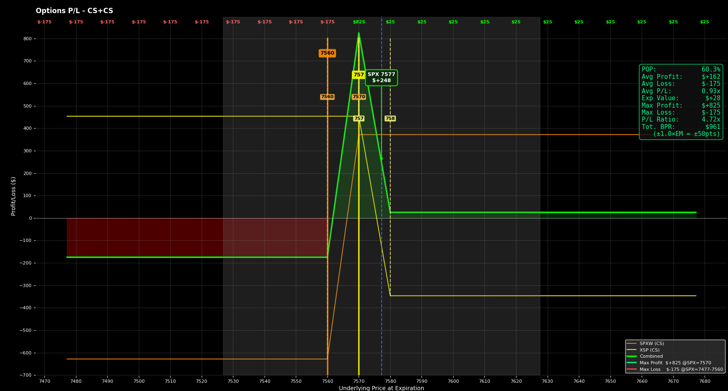Click the chart title Options P/L - CS+CS
Screen dimensions: 728x391
(x=74, y=11)
